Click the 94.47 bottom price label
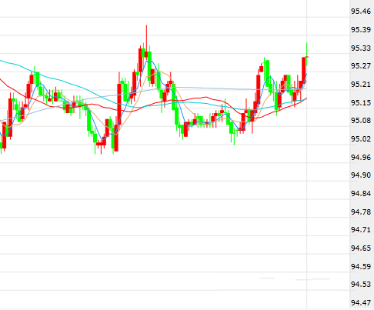The width and height of the screenshot is (374, 310). [x=361, y=303]
